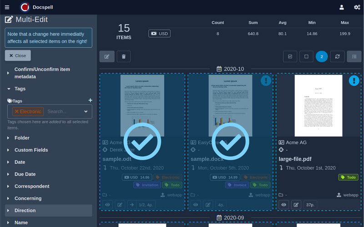The image size is (364, 227).
Task: Click the Max value 199.9
Action: [x=345, y=34]
